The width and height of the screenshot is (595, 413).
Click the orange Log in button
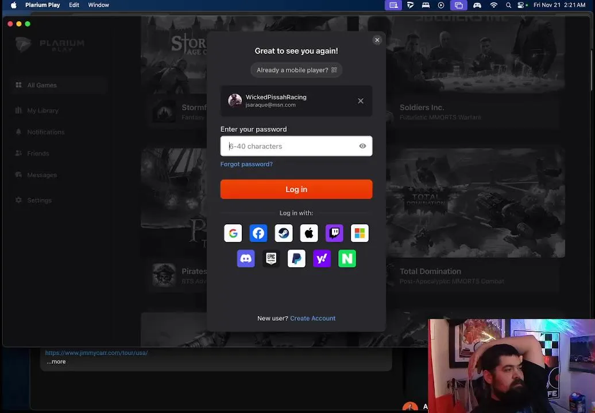pos(296,189)
